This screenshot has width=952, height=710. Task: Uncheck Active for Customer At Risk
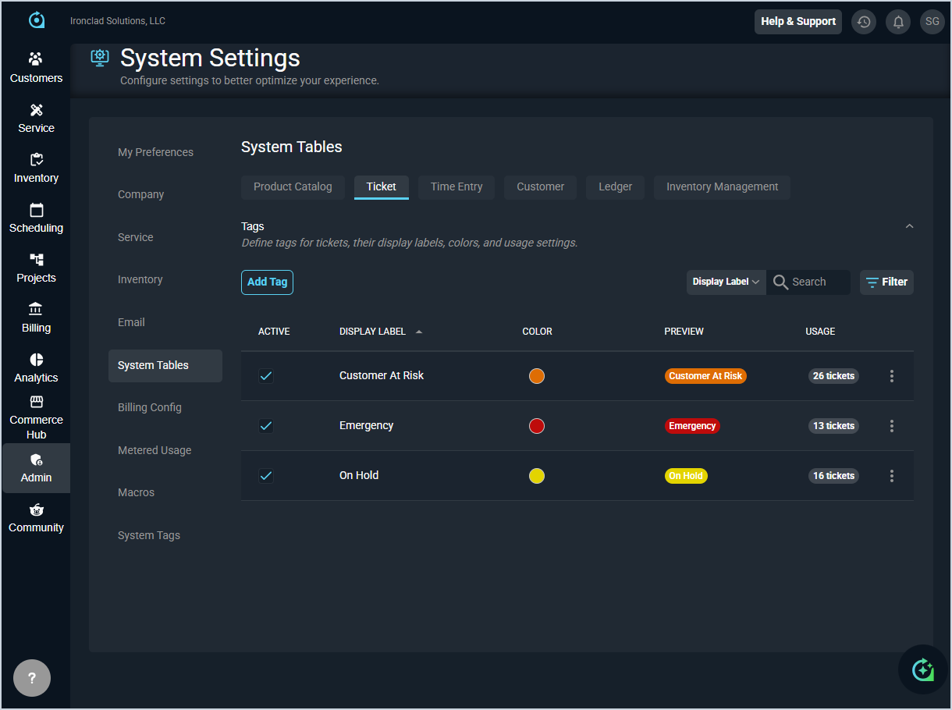point(266,376)
